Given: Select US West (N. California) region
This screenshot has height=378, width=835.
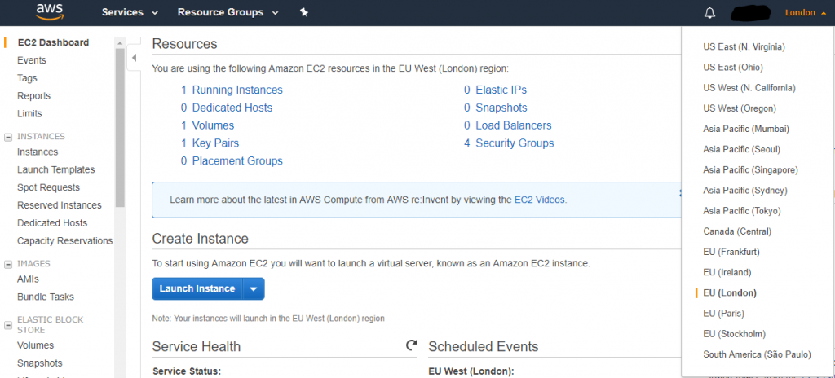Looking at the screenshot, I should point(749,88).
